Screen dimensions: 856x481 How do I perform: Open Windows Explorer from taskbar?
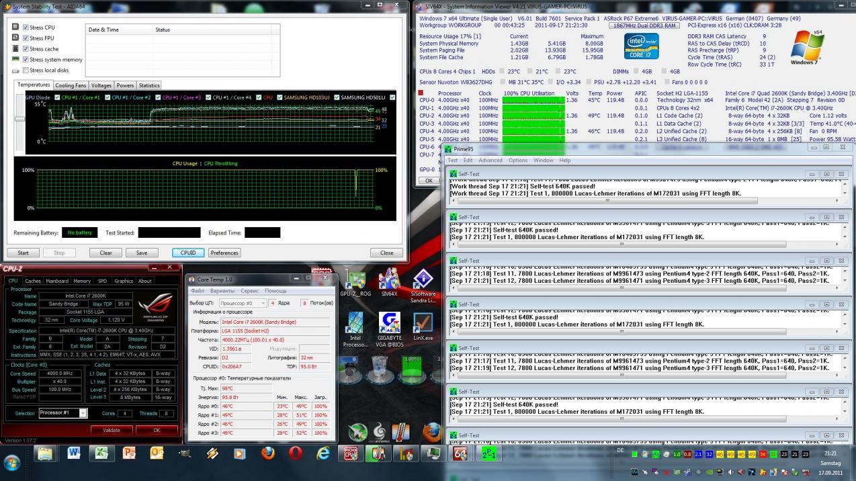[x=44, y=454]
